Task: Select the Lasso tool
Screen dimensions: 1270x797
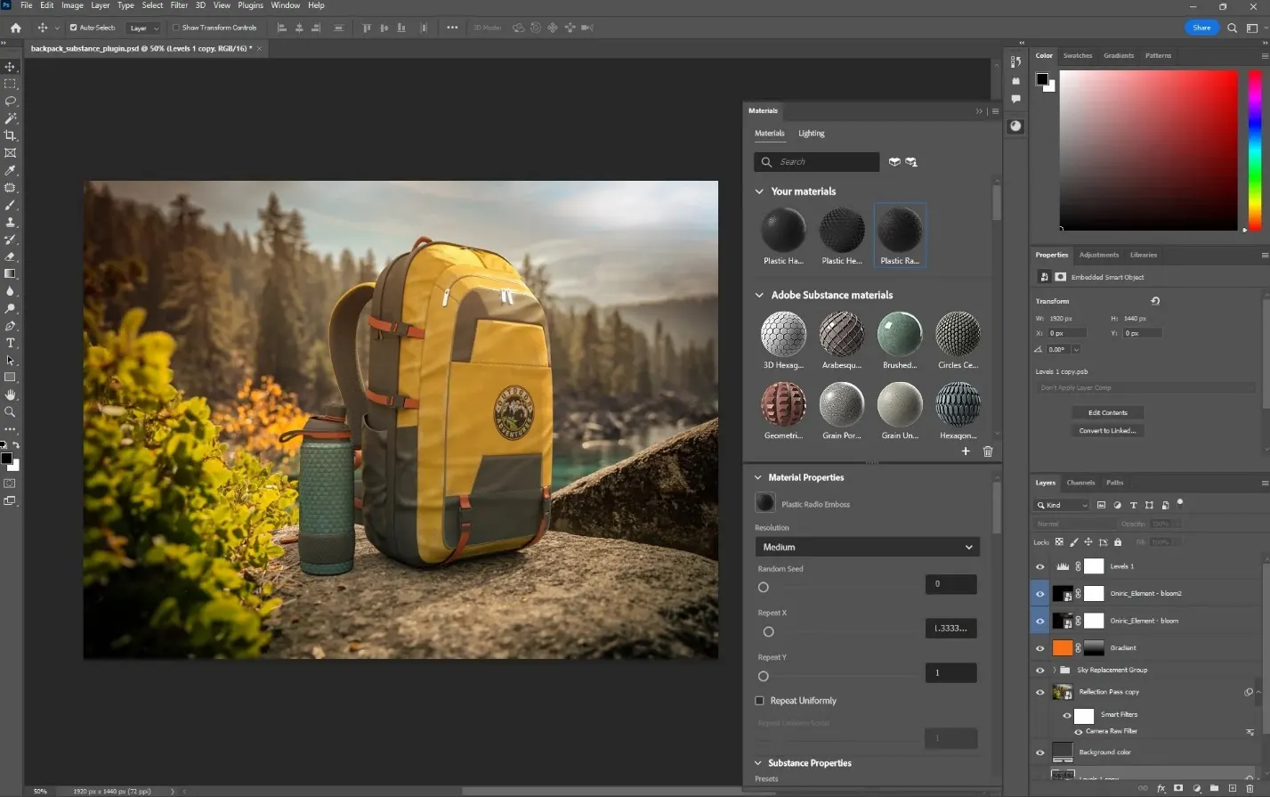Action: click(10, 101)
